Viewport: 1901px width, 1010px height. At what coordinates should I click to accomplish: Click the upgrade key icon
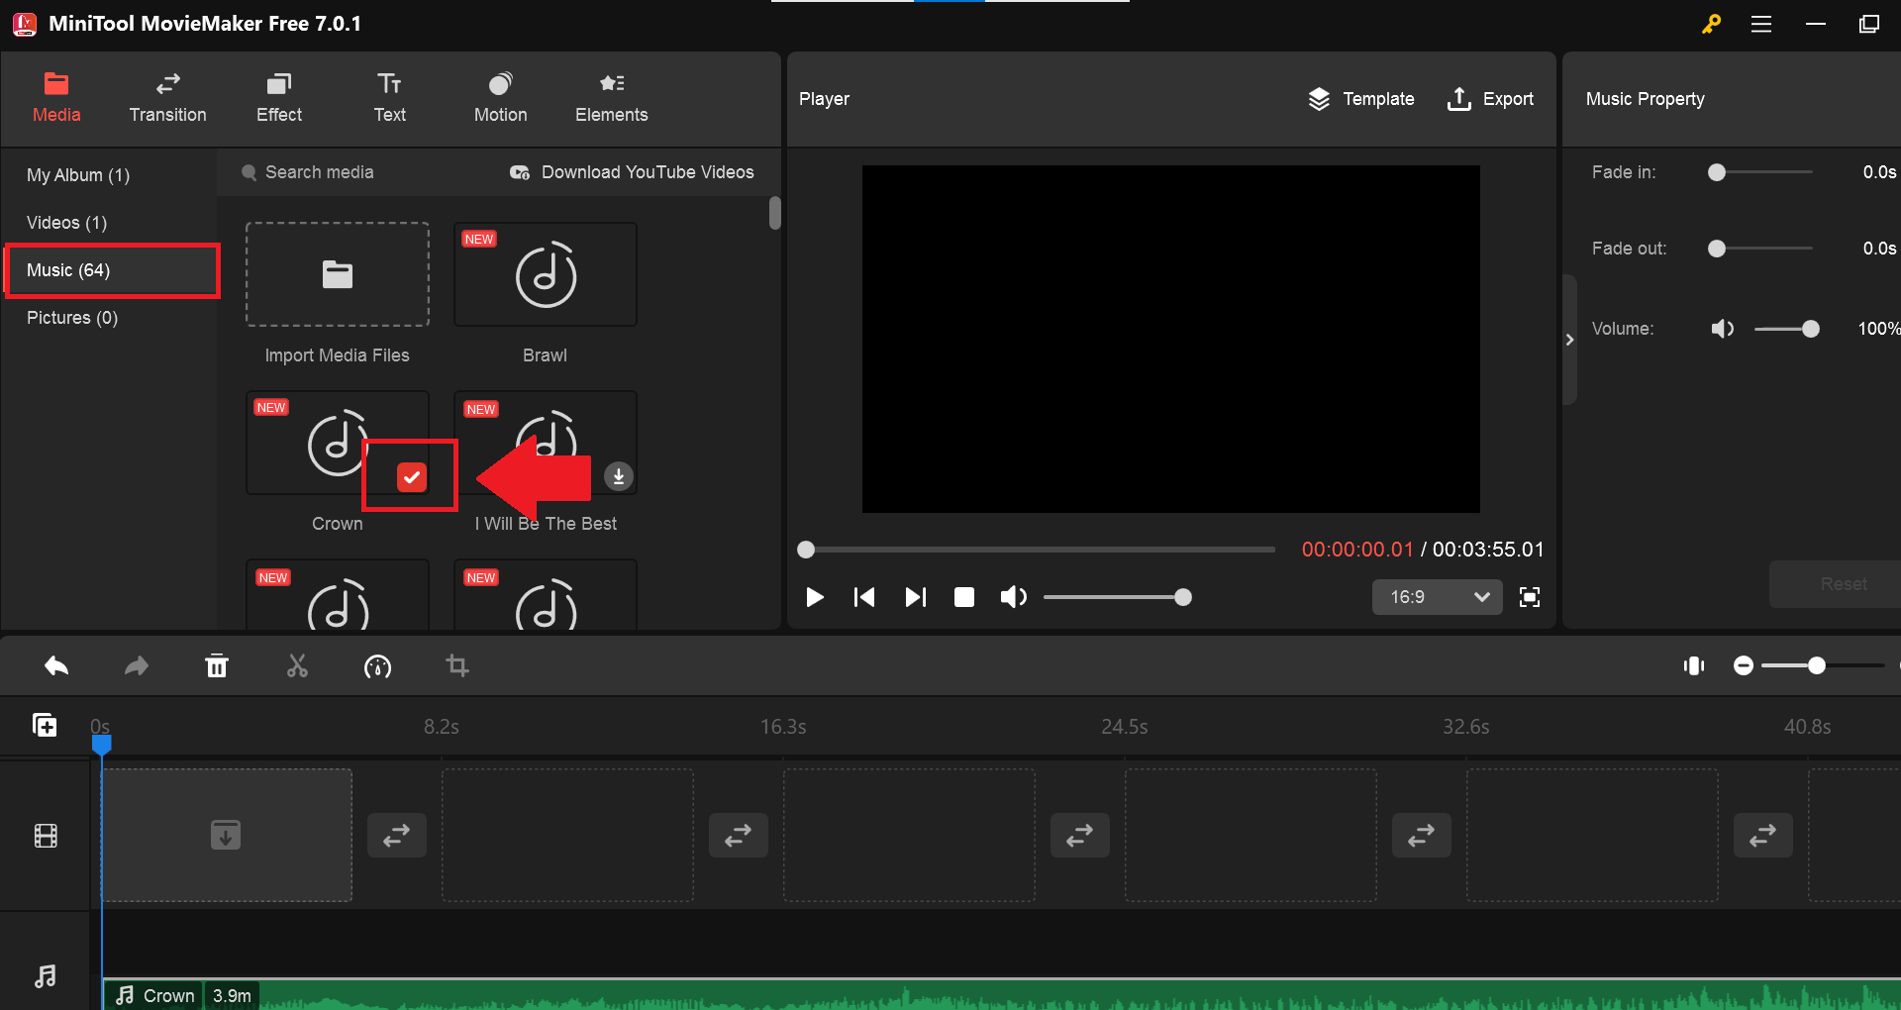[1711, 24]
